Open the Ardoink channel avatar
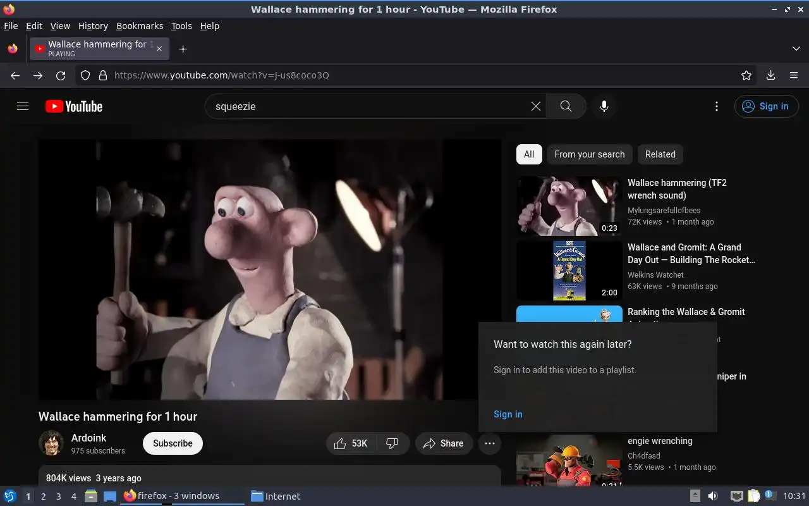Viewport: 809px width, 506px height. pos(51,443)
